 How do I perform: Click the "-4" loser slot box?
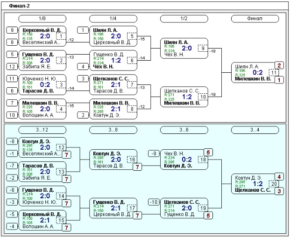[x=12, y=226]
